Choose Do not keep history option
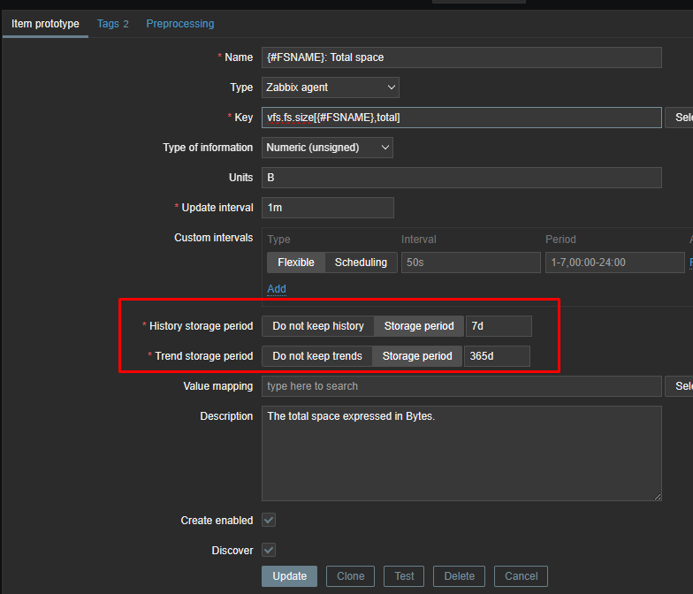Viewport: 693px width, 594px height. tap(318, 326)
